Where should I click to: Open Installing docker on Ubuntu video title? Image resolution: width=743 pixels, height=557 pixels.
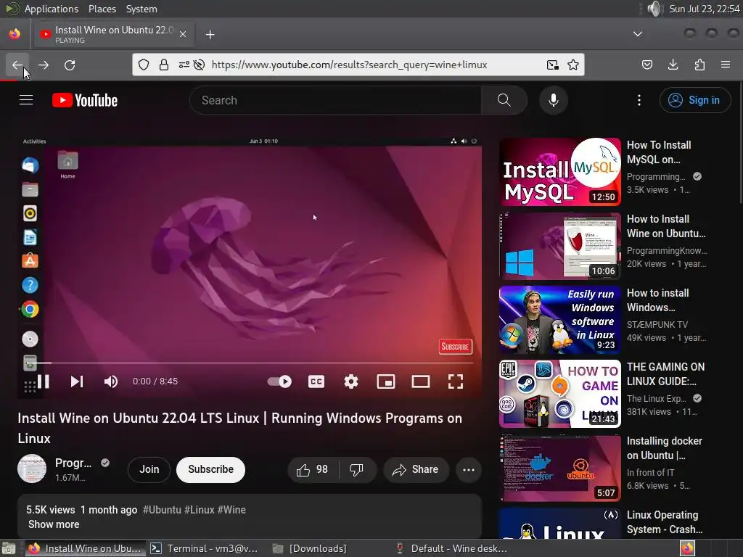[665, 448]
